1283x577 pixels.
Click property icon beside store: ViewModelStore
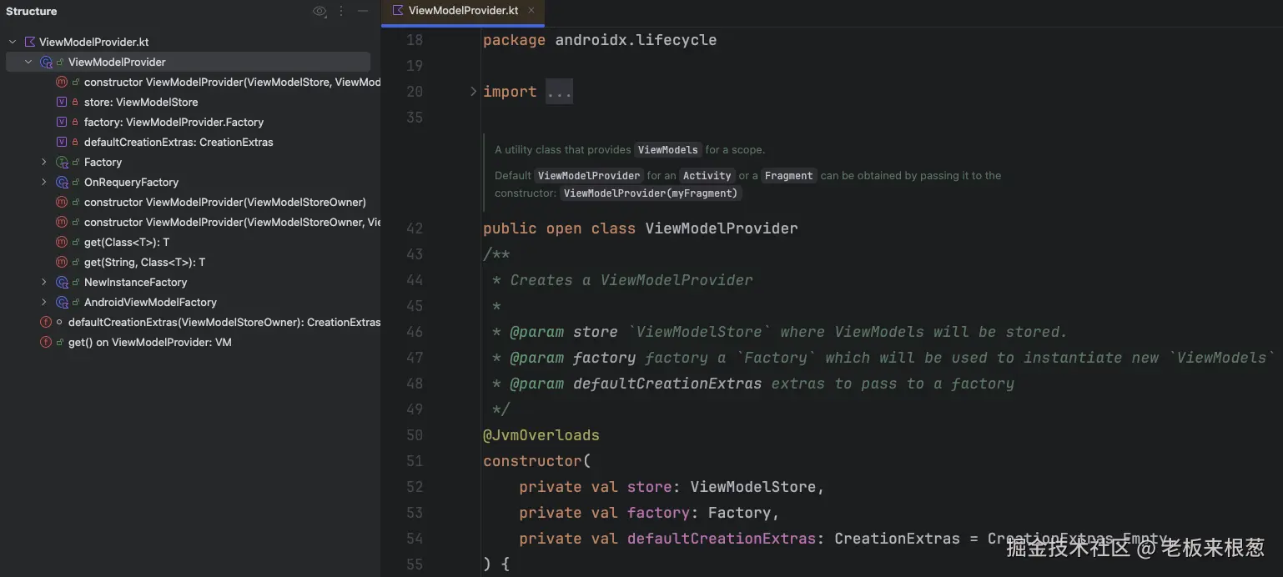tap(61, 102)
